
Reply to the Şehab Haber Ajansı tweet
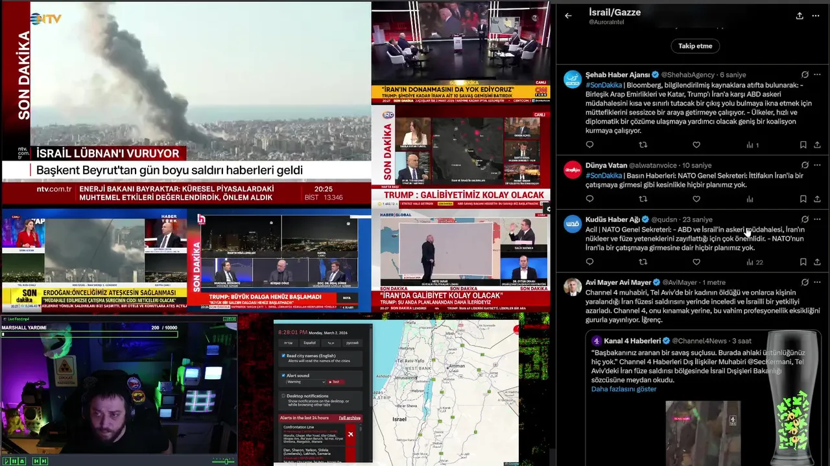pyautogui.click(x=589, y=145)
